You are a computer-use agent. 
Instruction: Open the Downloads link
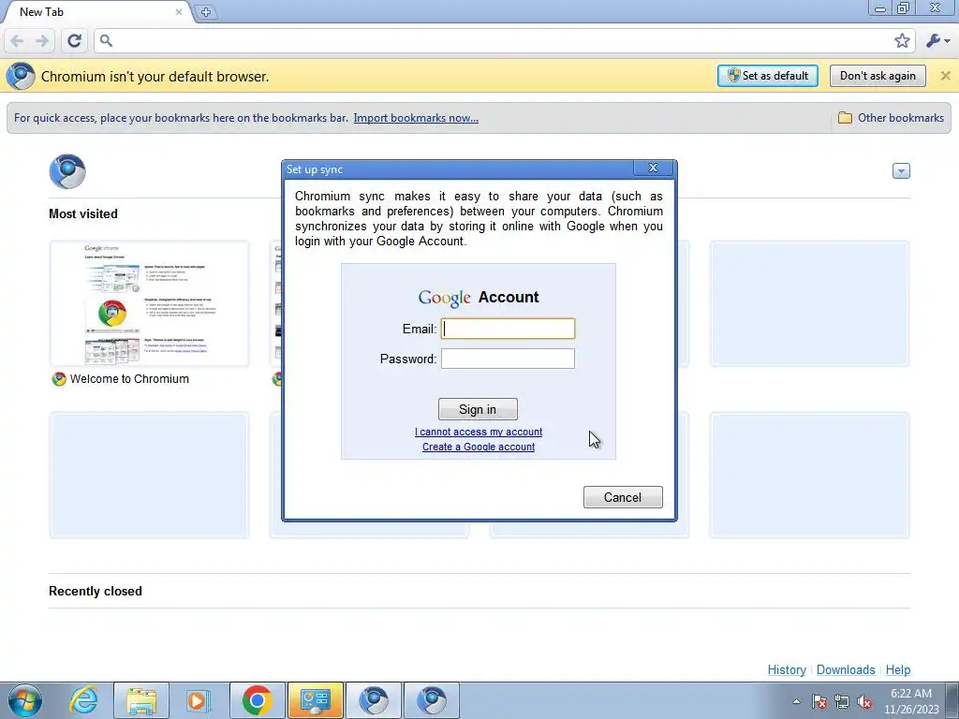(x=846, y=669)
